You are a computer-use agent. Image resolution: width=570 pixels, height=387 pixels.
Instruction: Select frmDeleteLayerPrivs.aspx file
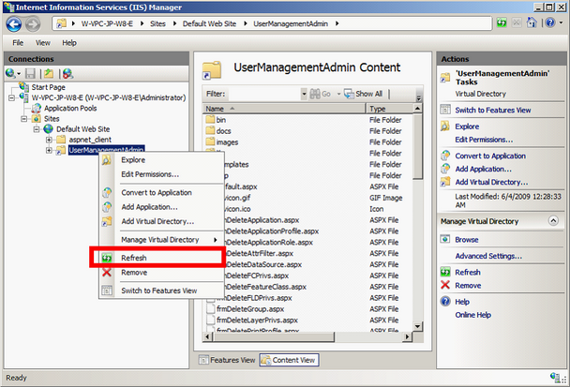[x=257, y=320]
